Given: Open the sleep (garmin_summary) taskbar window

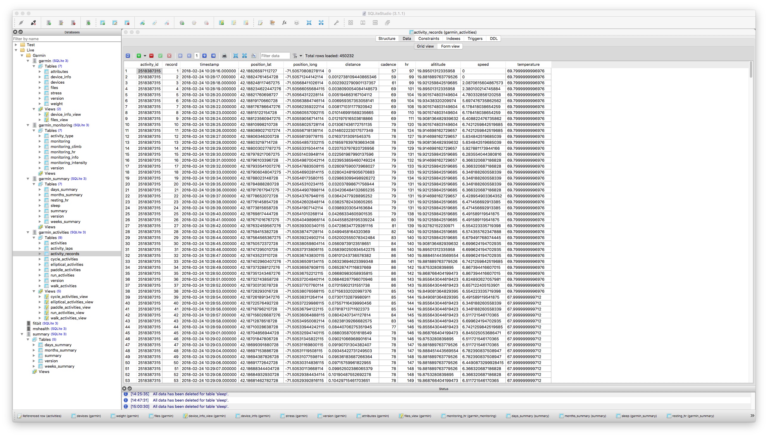Looking at the screenshot, I should pyautogui.click(x=637, y=416).
